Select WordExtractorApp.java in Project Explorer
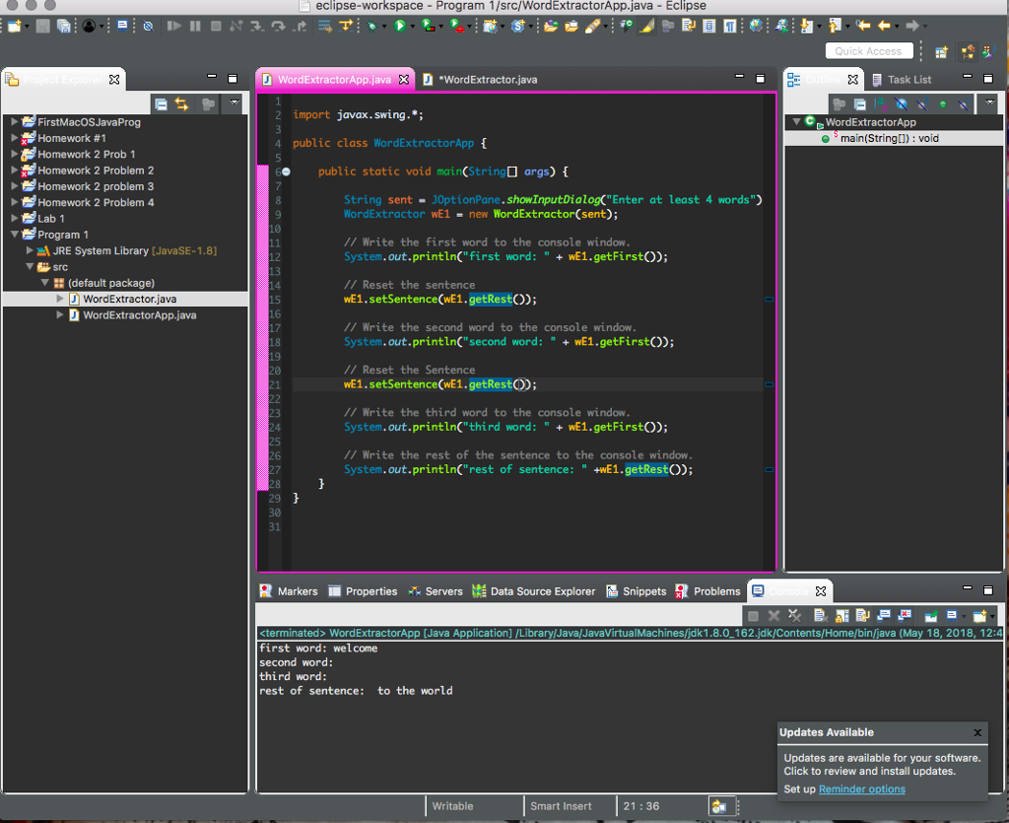 140,315
